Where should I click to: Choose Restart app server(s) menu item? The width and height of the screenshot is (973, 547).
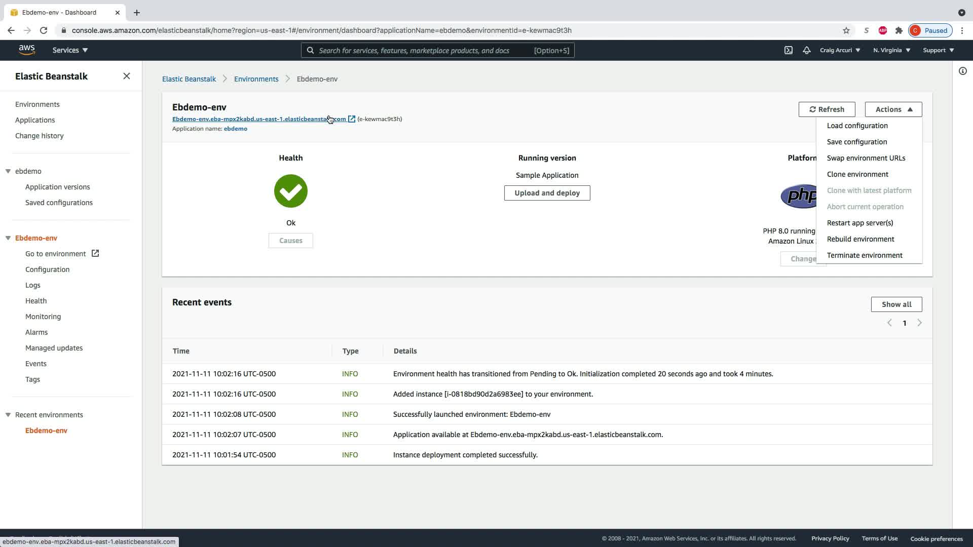point(860,223)
